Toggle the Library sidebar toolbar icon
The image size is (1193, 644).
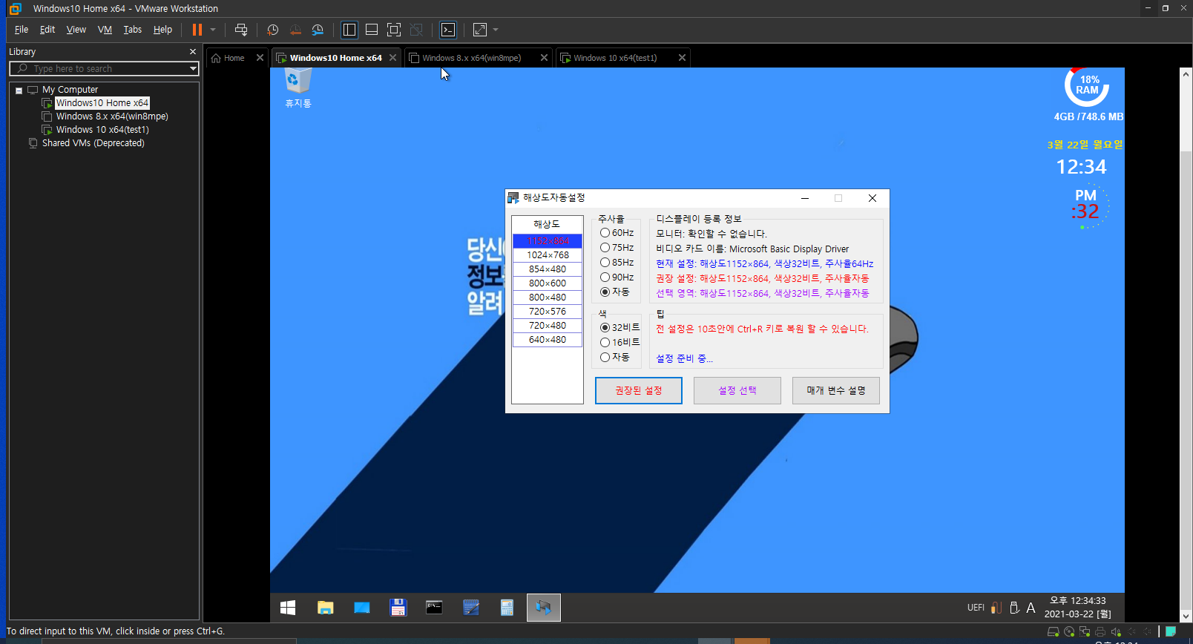349,30
